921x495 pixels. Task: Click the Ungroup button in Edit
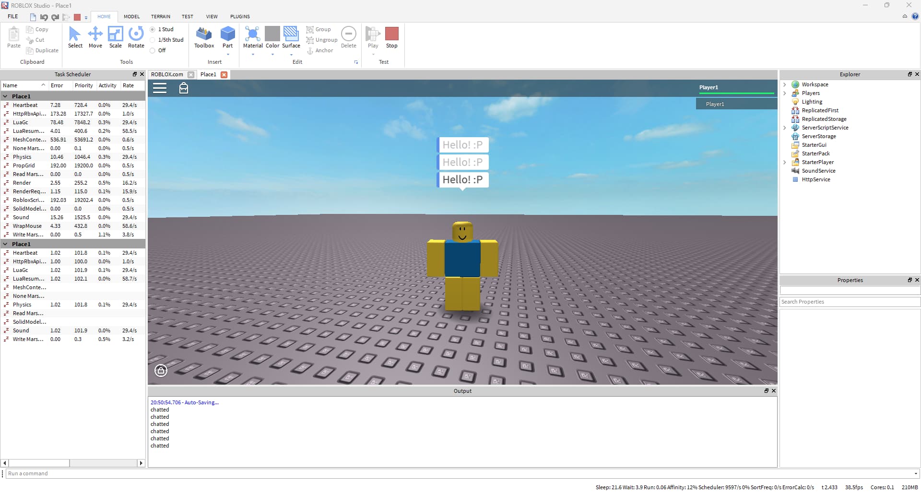tap(322, 40)
